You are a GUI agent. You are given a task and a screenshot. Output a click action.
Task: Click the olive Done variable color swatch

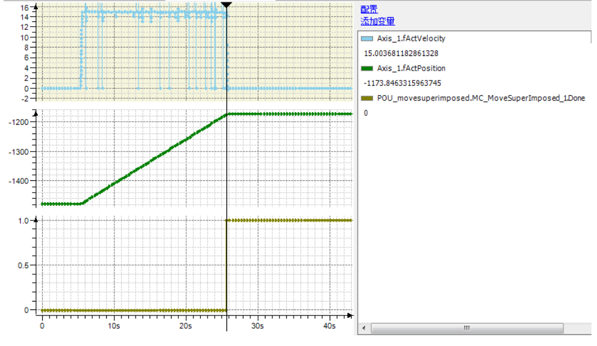[x=367, y=98]
